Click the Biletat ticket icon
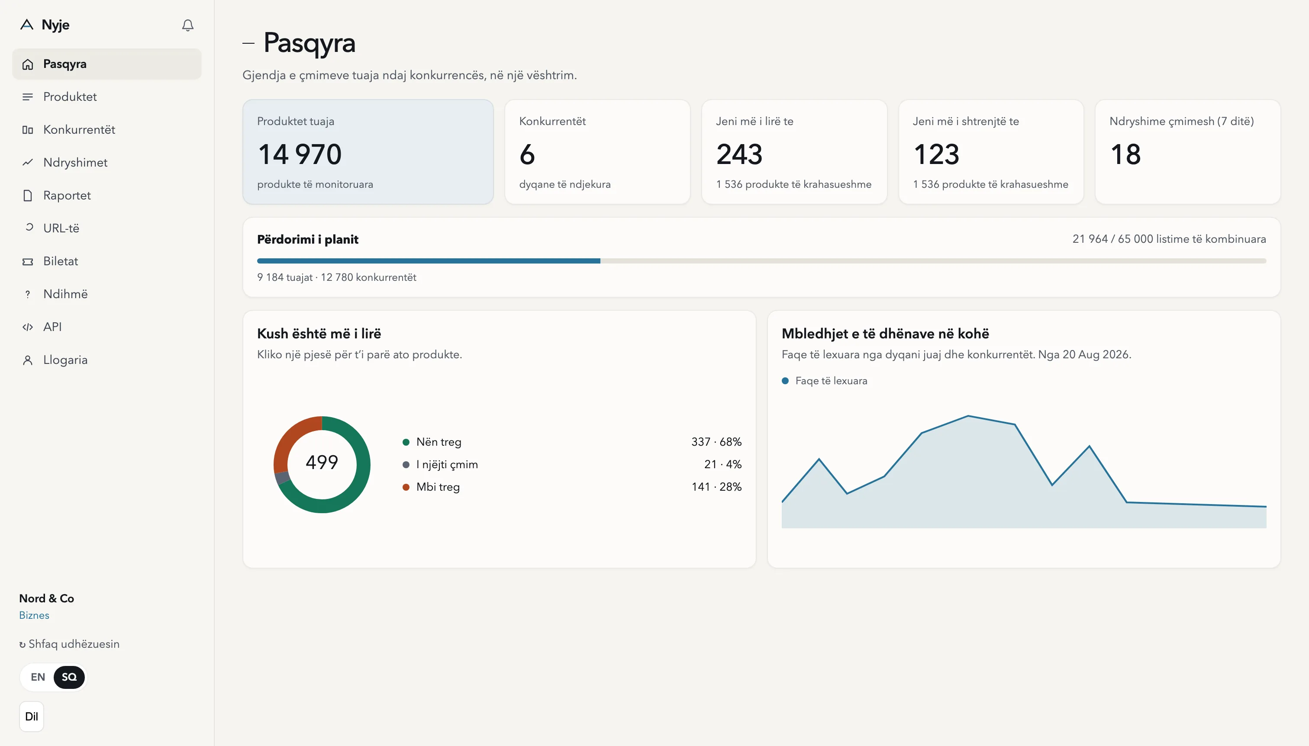The image size is (1309, 746). click(28, 261)
